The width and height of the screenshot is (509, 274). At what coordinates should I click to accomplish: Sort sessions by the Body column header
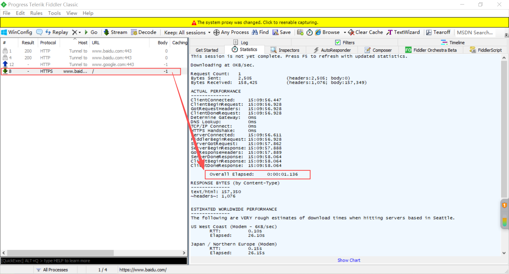[160, 43]
